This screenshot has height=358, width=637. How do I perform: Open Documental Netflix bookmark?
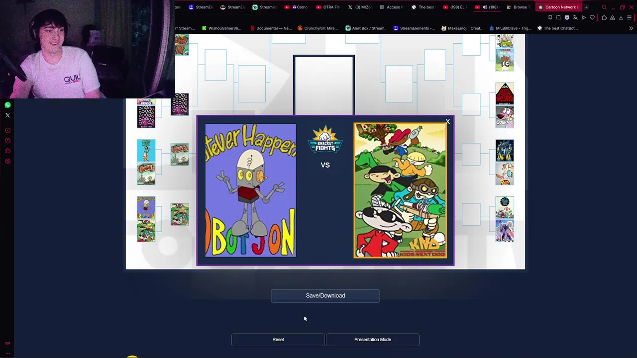pyautogui.click(x=271, y=28)
